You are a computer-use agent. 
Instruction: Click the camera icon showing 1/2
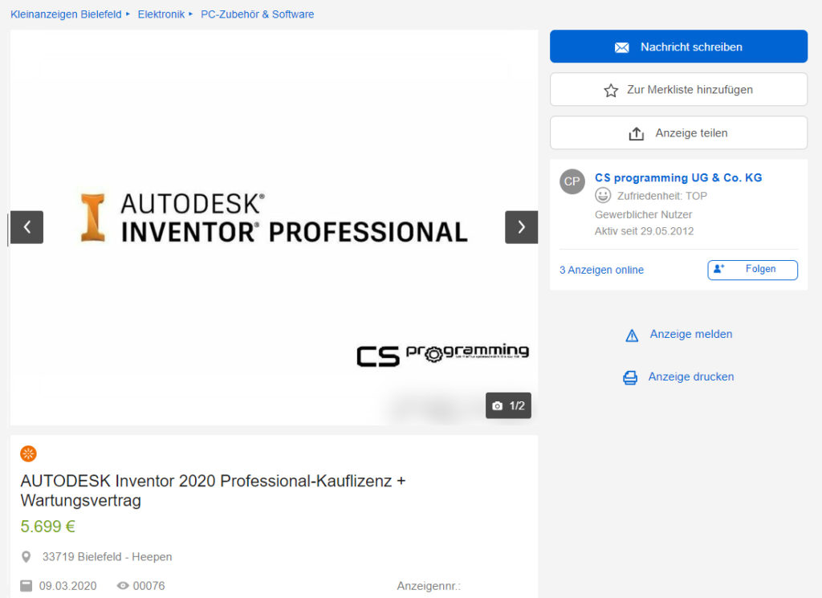(x=498, y=405)
